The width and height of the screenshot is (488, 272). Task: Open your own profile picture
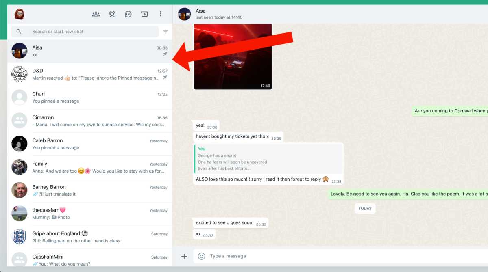pyautogui.click(x=19, y=14)
